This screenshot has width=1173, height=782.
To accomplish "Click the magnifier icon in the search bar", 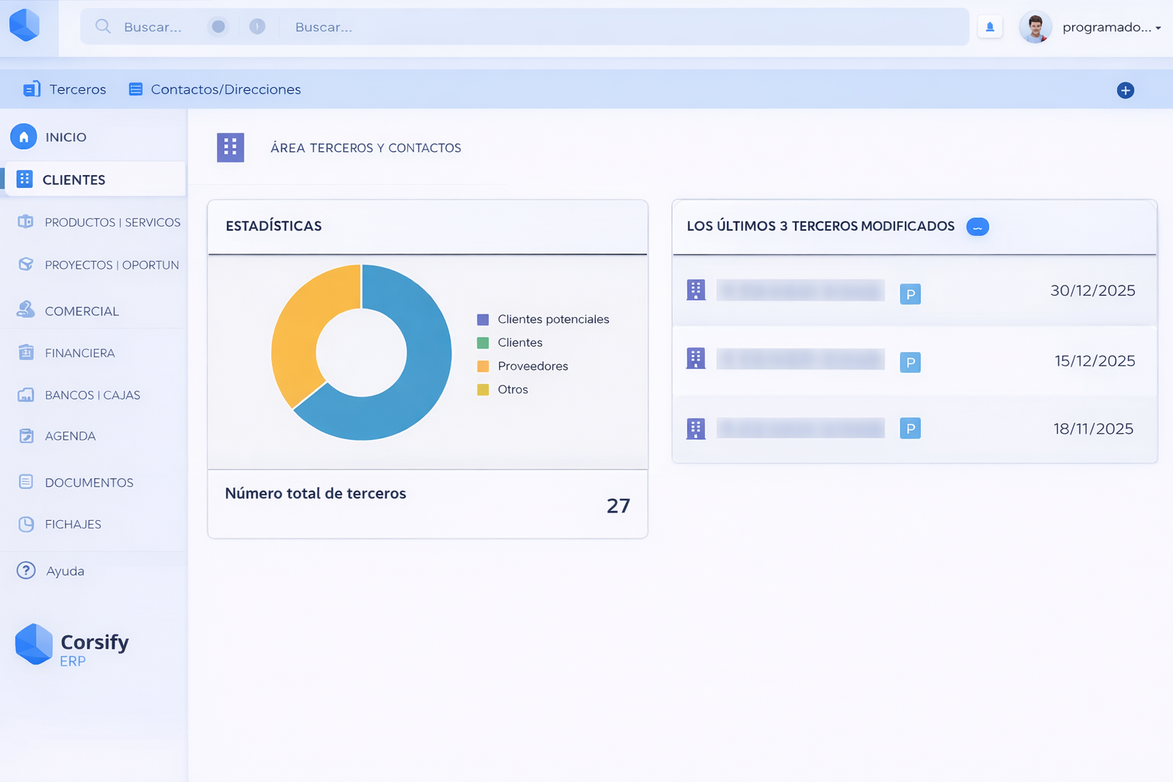I will [102, 26].
